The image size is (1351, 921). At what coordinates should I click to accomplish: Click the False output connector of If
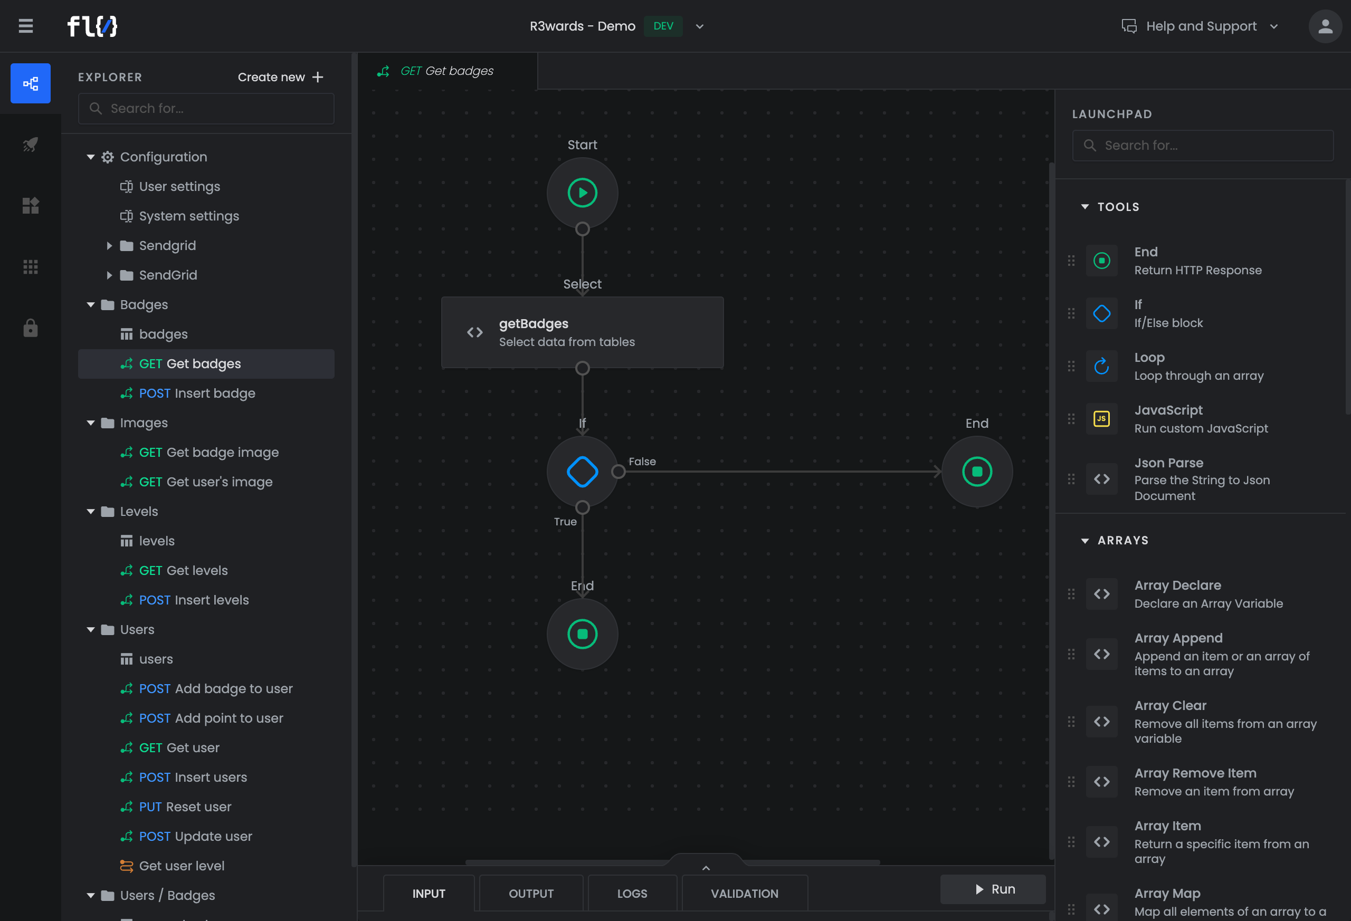(x=618, y=471)
